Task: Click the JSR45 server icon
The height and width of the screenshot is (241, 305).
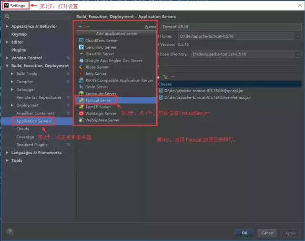Action: (81, 80)
